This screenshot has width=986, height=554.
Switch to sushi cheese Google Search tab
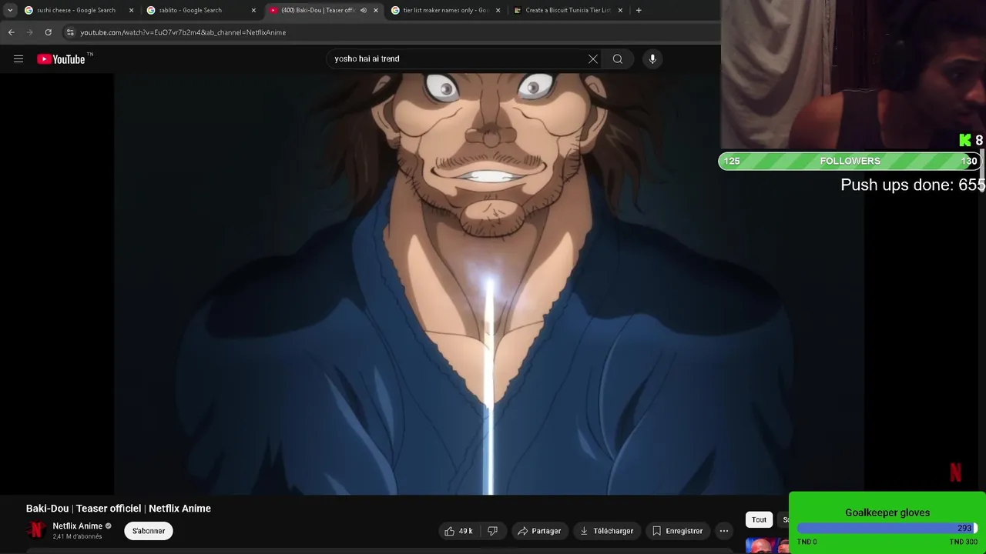[x=75, y=10]
